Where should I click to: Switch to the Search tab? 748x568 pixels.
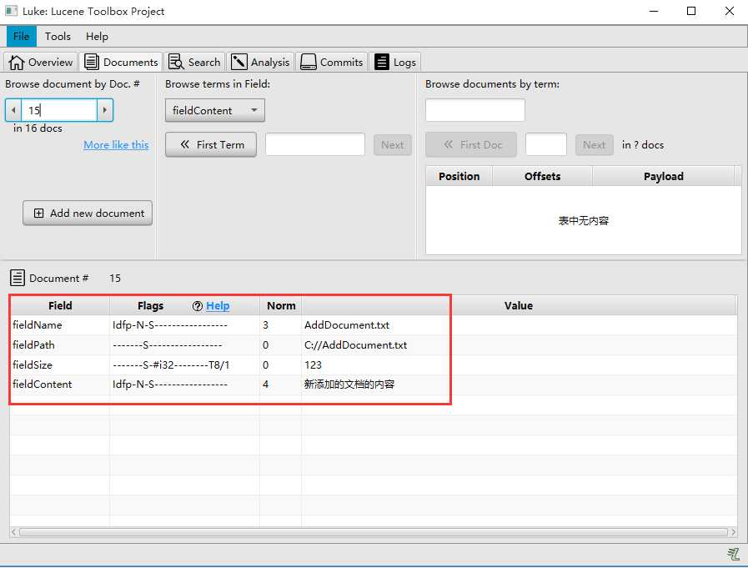(x=194, y=62)
